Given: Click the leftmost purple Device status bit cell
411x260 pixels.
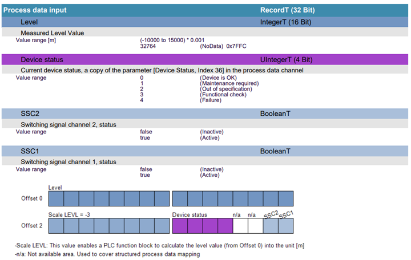Looking at the screenshot, I should 180,226.
